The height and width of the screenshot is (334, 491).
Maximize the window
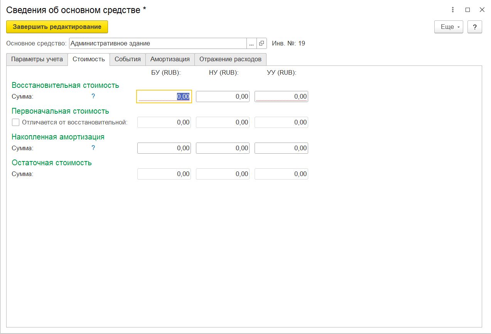coord(467,10)
